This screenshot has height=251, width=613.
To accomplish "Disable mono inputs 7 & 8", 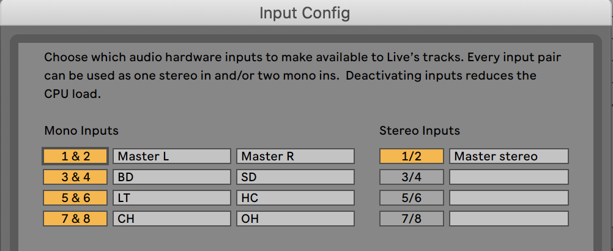I will [75, 219].
